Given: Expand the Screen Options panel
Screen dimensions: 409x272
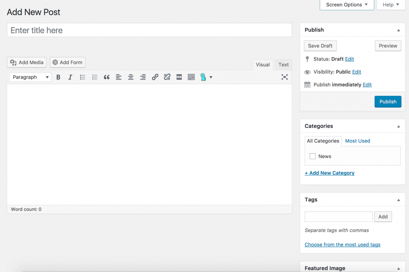Looking at the screenshot, I should pos(347,5).
